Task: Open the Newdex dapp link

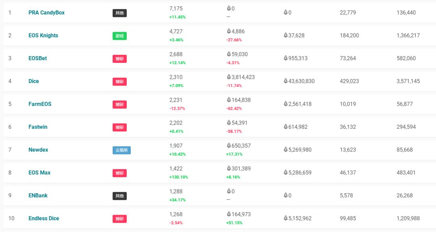Action: (x=38, y=149)
